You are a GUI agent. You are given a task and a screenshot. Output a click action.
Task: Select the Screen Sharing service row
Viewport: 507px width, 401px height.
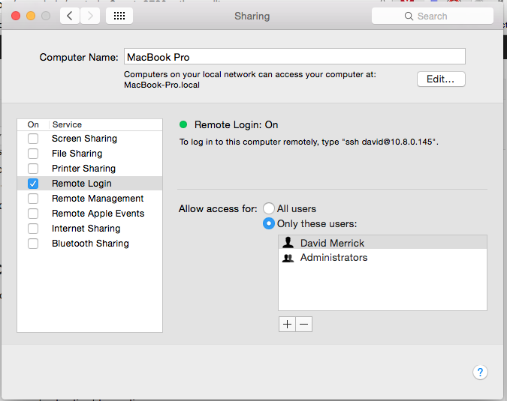pos(89,139)
